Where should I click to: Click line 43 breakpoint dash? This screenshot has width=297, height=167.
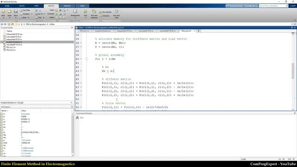point(81,71)
